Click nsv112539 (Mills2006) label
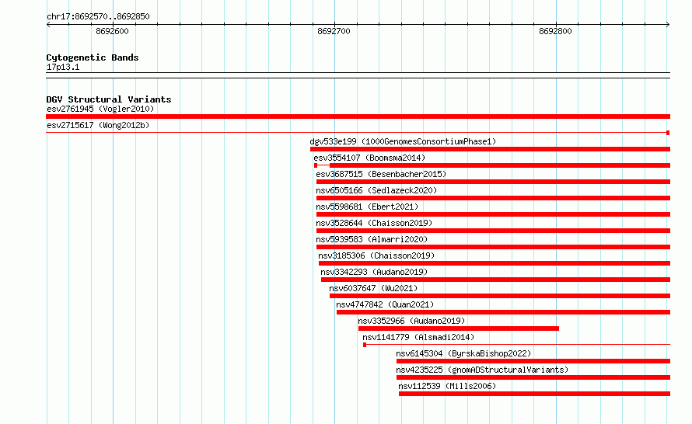The height and width of the screenshot is (424, 692). pos(447,386)
